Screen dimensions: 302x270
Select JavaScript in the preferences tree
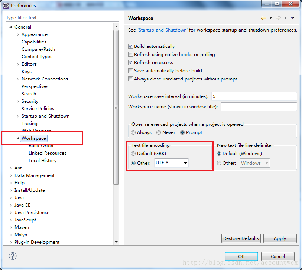coord(25,220)
